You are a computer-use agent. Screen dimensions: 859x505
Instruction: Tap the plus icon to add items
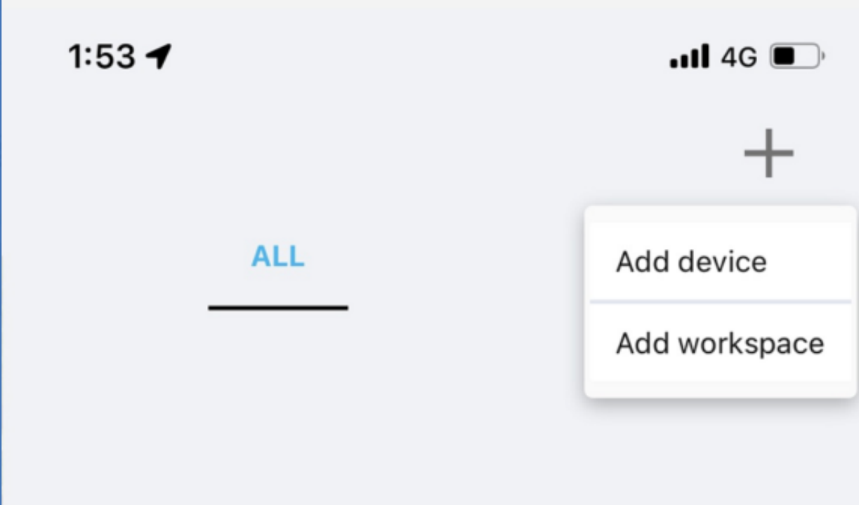click(x=768, y=153)
